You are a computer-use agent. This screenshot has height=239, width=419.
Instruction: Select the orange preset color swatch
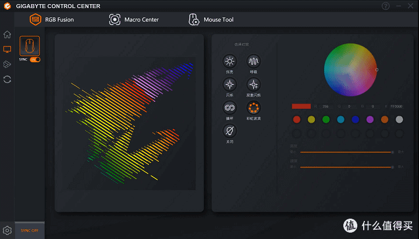point(385,119)
